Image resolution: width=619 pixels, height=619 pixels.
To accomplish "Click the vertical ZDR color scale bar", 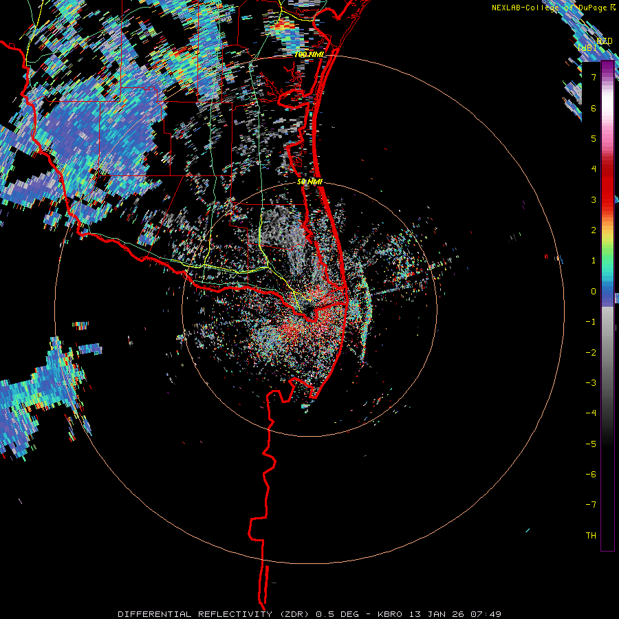I will (x=607, y=306).
